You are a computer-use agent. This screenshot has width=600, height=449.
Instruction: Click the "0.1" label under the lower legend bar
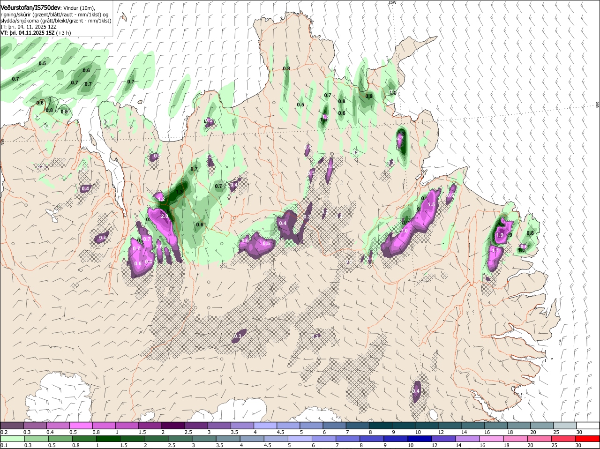tap(4, 445)
